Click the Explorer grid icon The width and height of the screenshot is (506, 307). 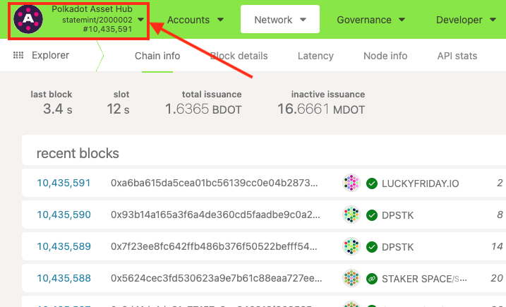click(18, 55)
